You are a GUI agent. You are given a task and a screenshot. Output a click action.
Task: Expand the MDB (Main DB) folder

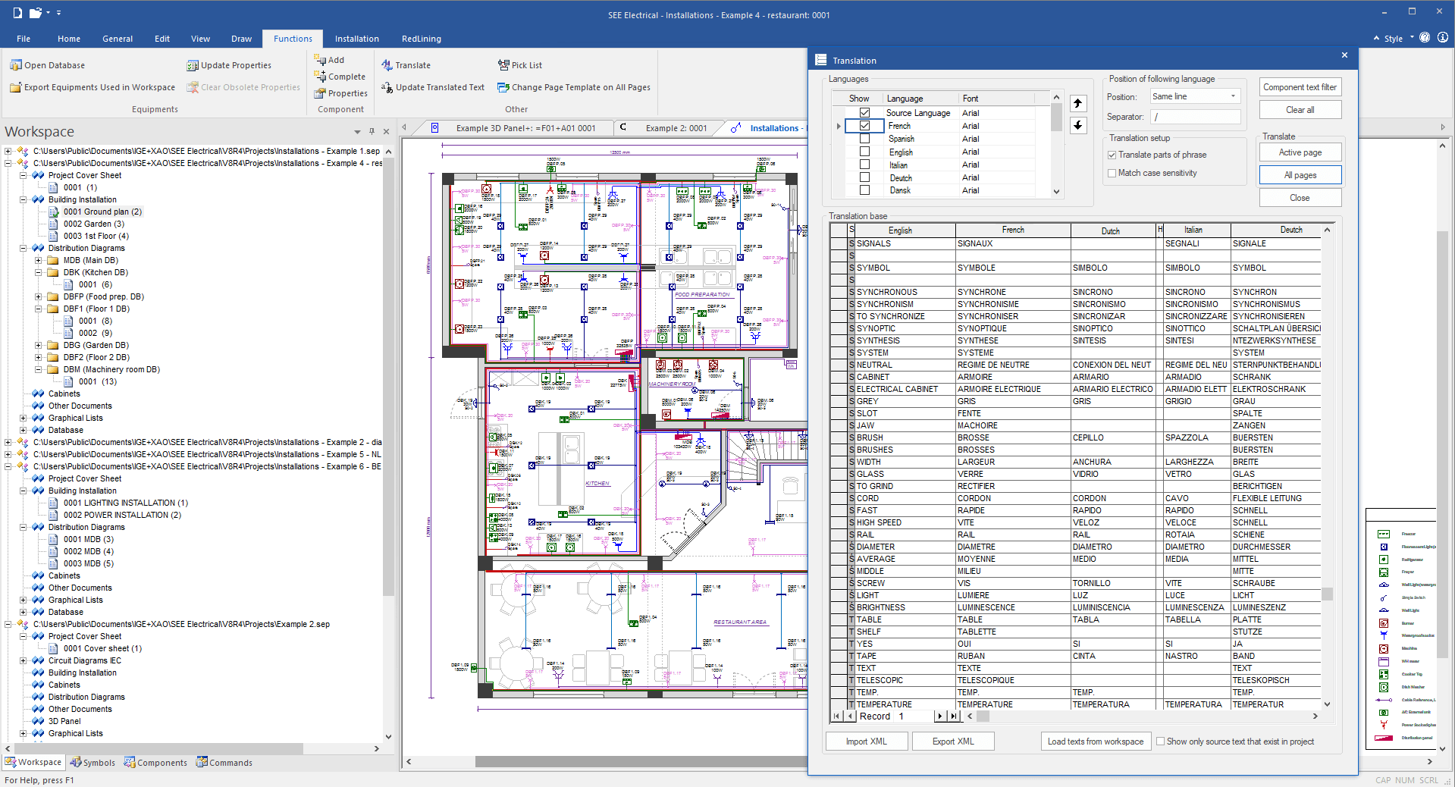(x=38, y=260)
